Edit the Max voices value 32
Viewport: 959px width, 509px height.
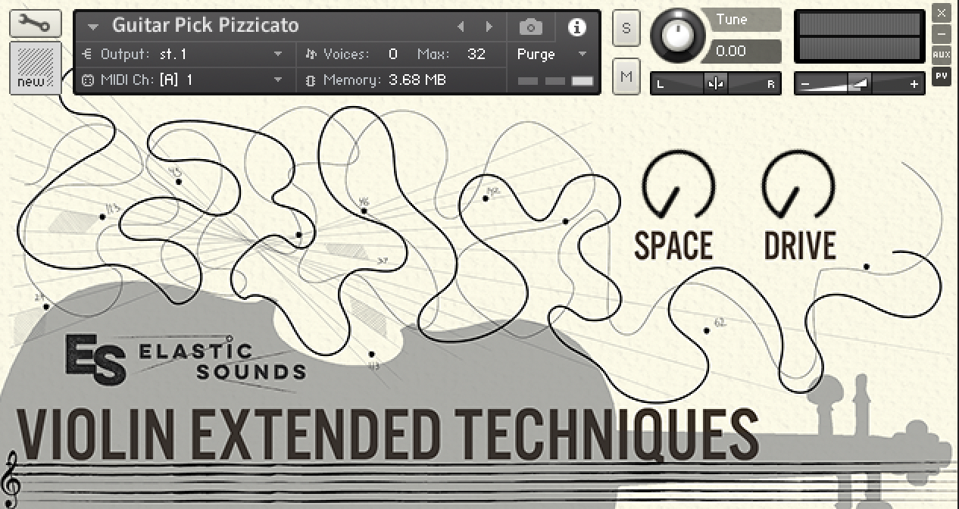476,55
